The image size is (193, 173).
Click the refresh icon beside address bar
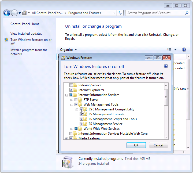(120, 13)
